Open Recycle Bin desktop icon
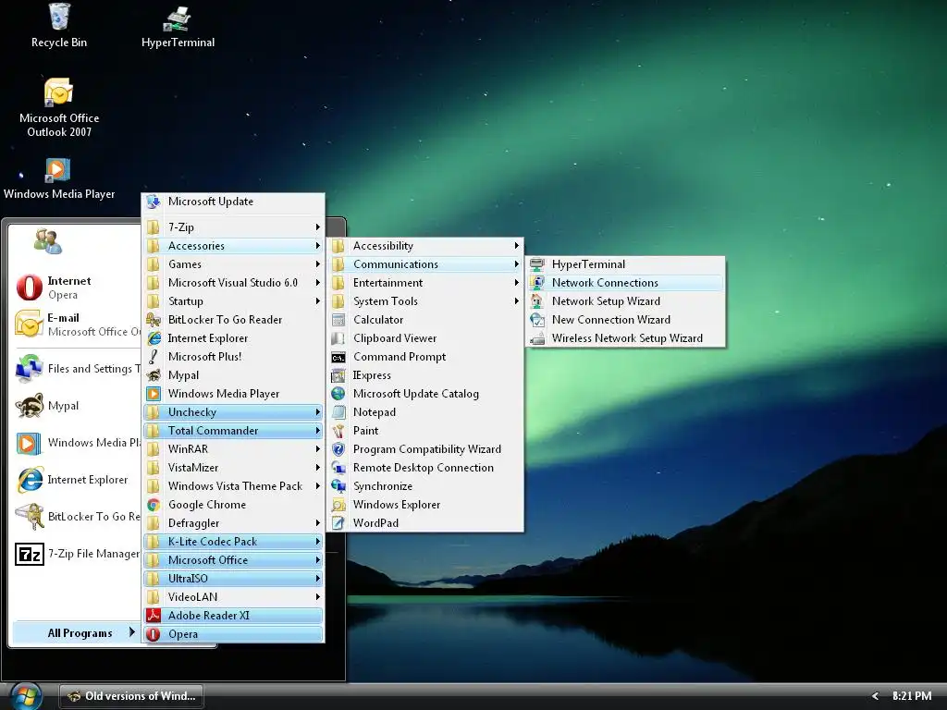The height and width of the screenshot is (710, 947). [x=59, y=18]
